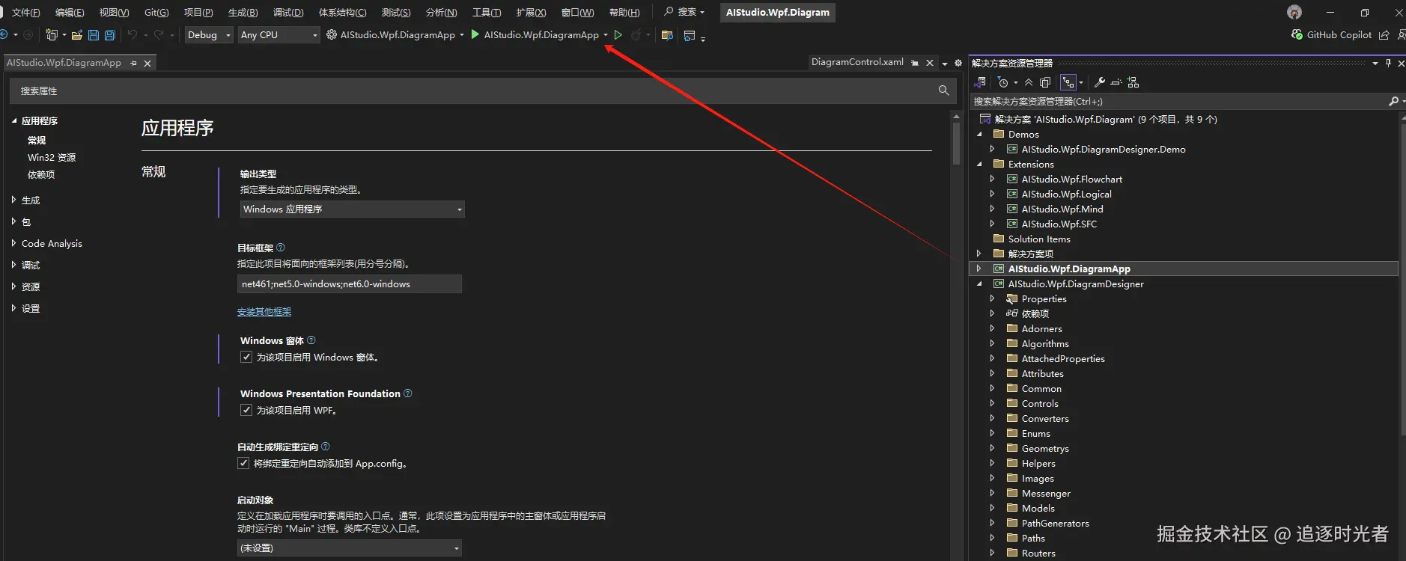The height and width of the screenshot is (561, 1406).
Task: Select the 依赖项 item under 应用程序
Action: click(41, 175)
